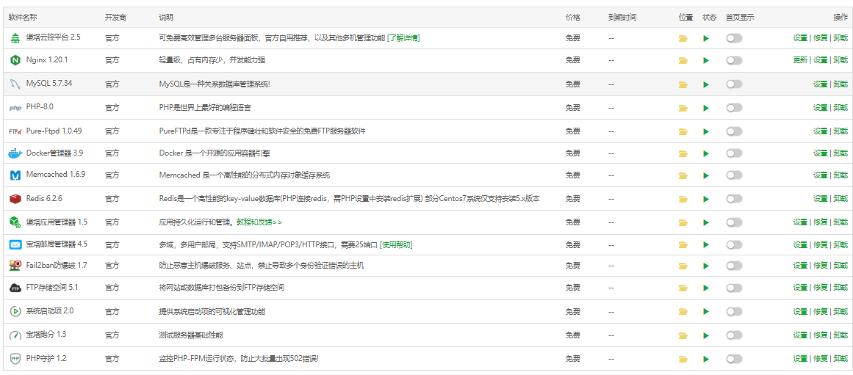853x375 pixels.
Task: Open the 教程和反馈 link
Action: coord(259,222)
